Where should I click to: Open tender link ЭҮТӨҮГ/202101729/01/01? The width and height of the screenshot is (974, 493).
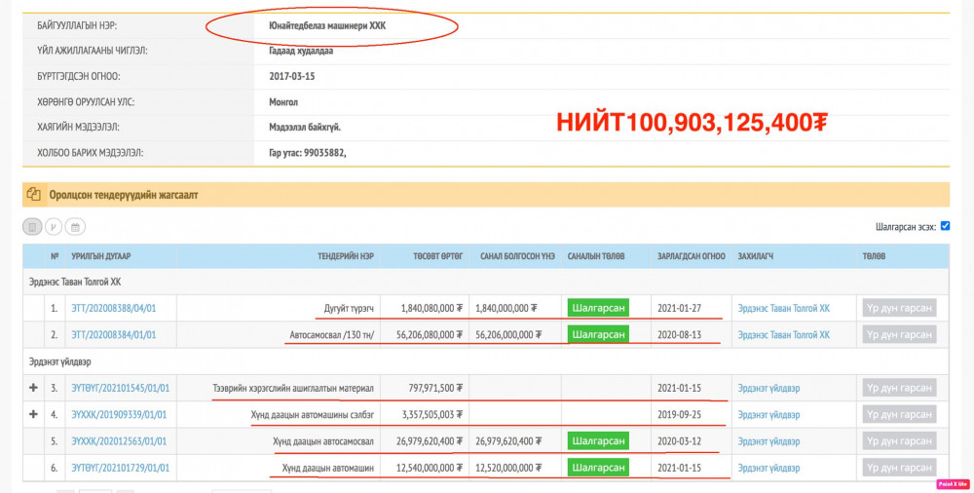tap(120, 468)
